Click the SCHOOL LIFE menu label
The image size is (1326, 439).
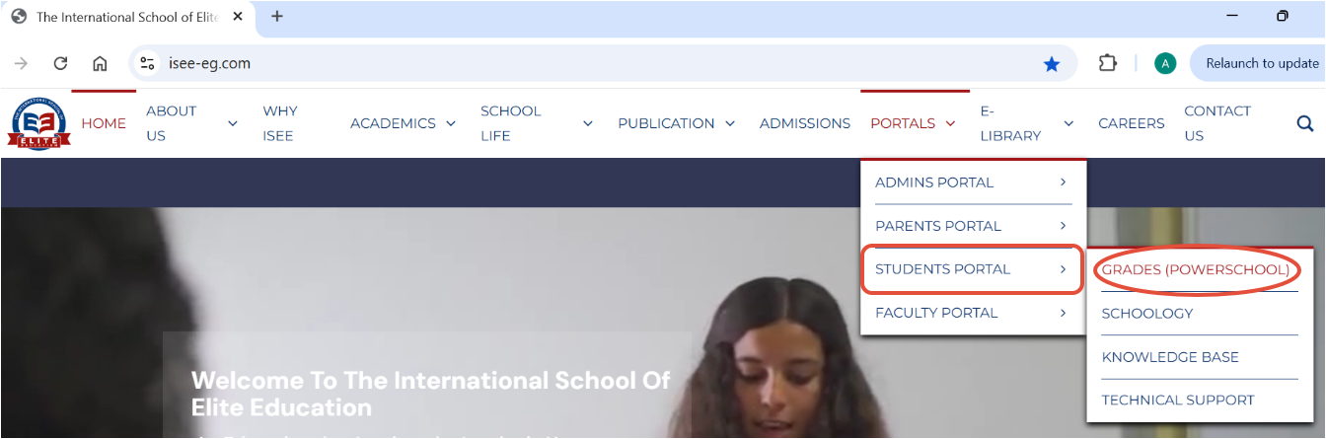coord(511,123)
